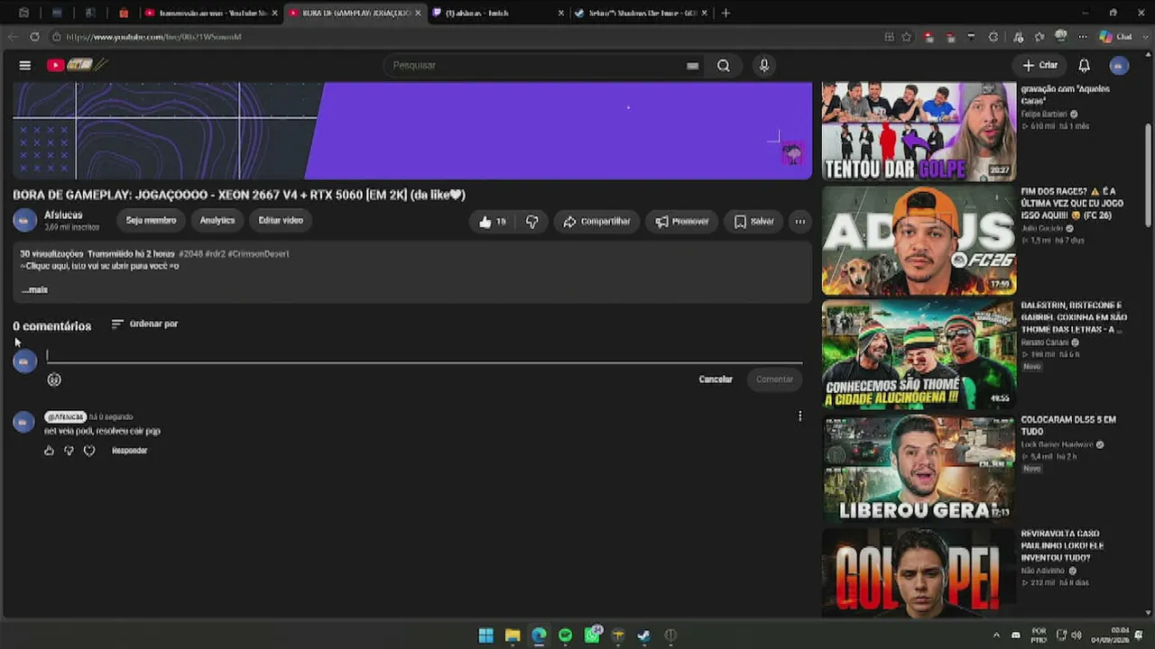Switch to the first YouTube Studio tab

[x=211, y=13]
